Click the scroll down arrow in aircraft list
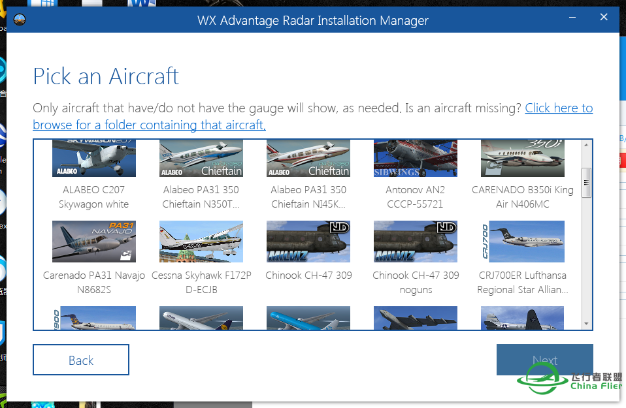 (x=586, y=323)
